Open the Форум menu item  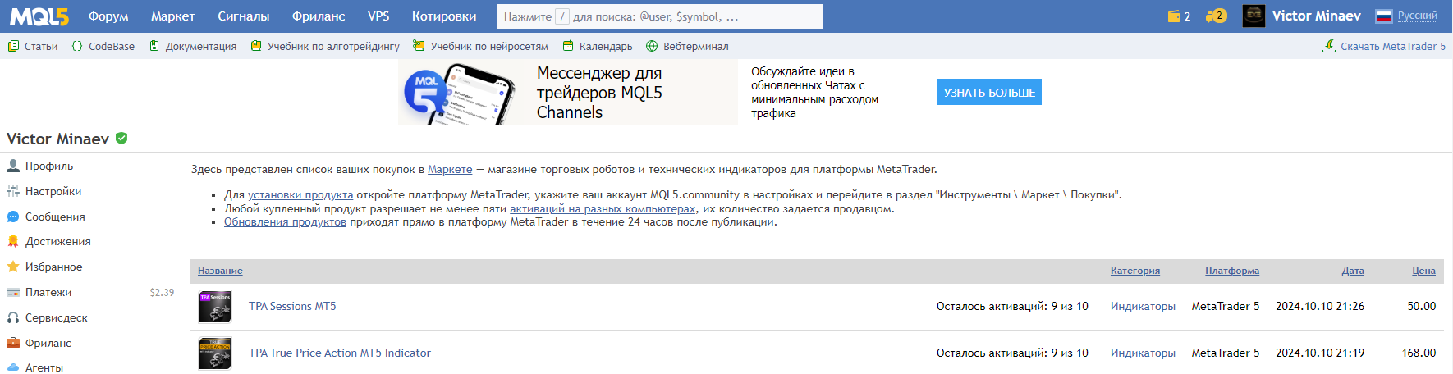point(108,16)
